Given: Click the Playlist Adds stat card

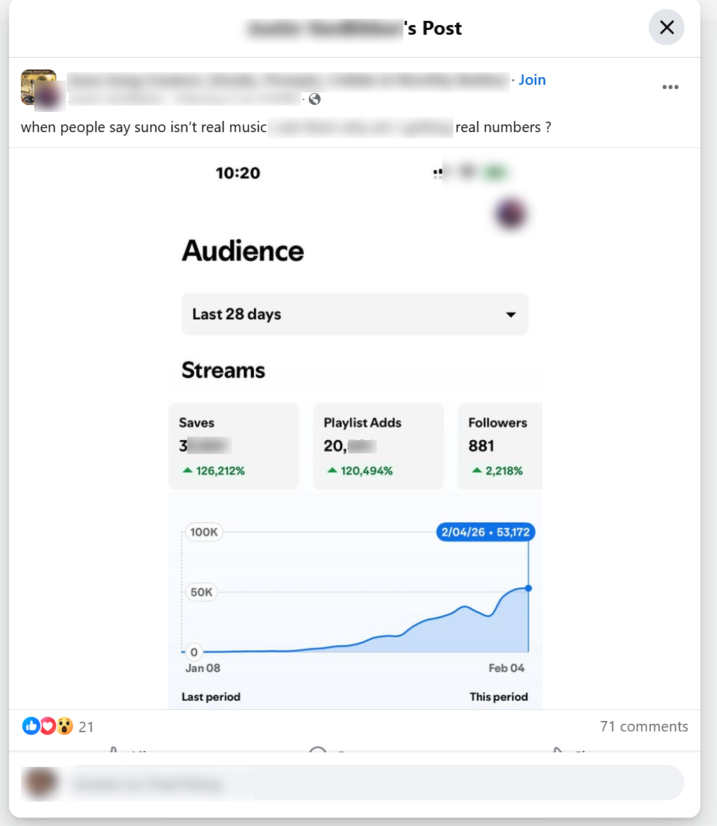Looking at the screenshot, I should [378, 446].
